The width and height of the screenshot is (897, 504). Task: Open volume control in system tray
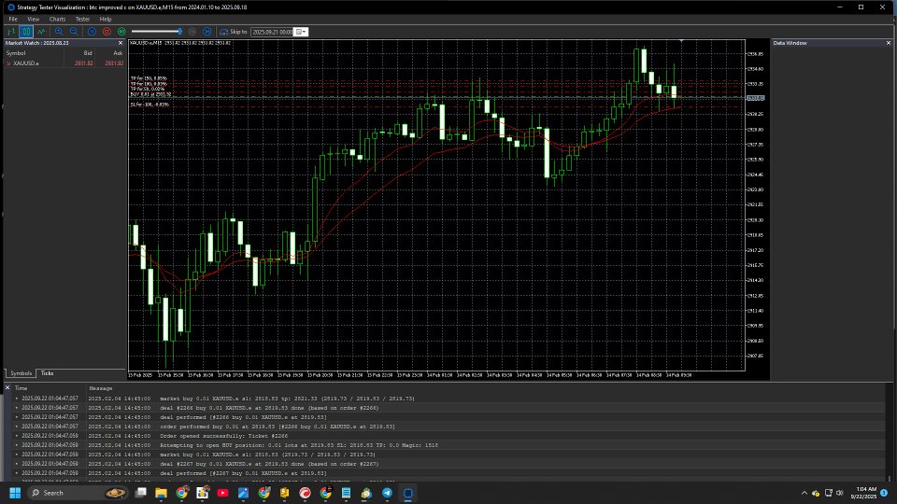pos(840,493)
